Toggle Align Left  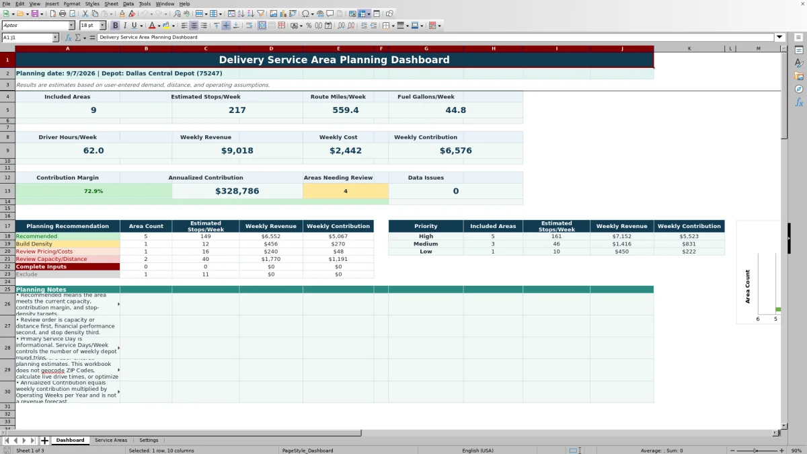coord(184,26)
